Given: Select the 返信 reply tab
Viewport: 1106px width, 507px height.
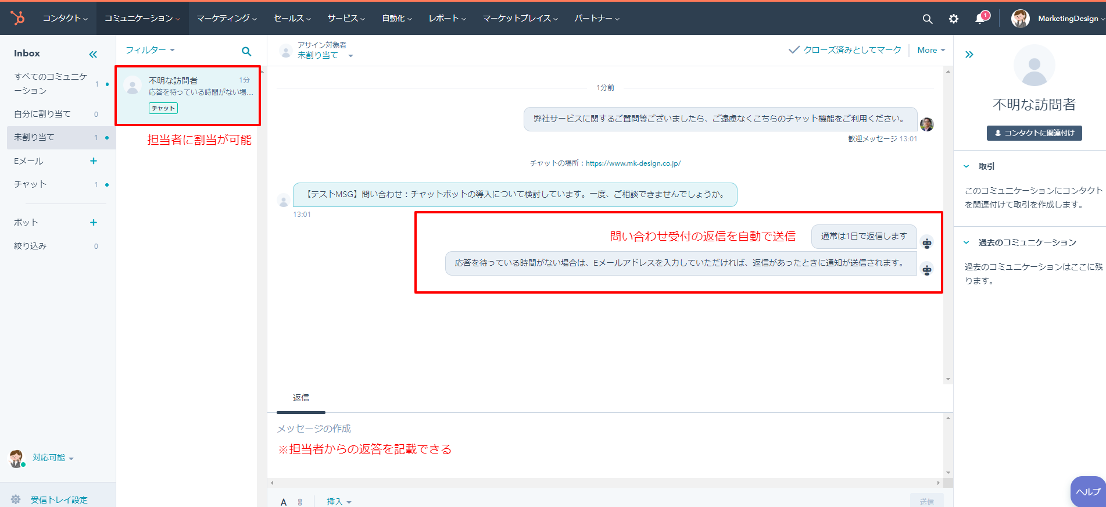Looking at the screenshot, I should pos(300,398).
